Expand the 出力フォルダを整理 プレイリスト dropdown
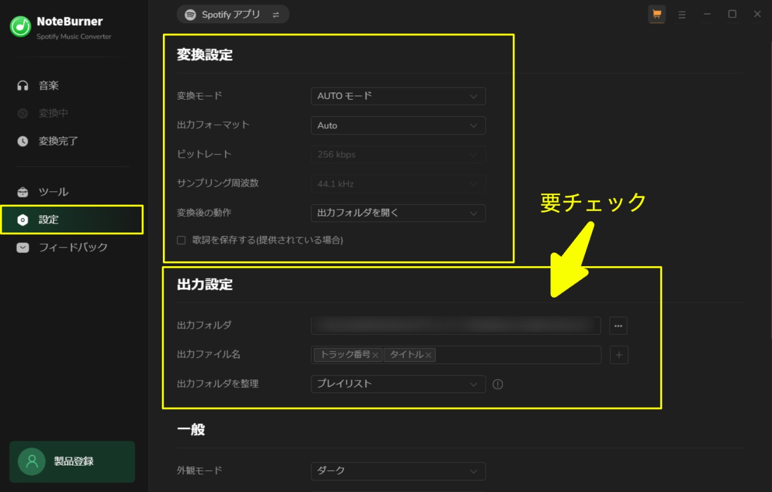 398,384
